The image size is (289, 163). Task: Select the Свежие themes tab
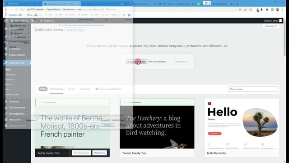pyautogui.click(x=71, y=89)
